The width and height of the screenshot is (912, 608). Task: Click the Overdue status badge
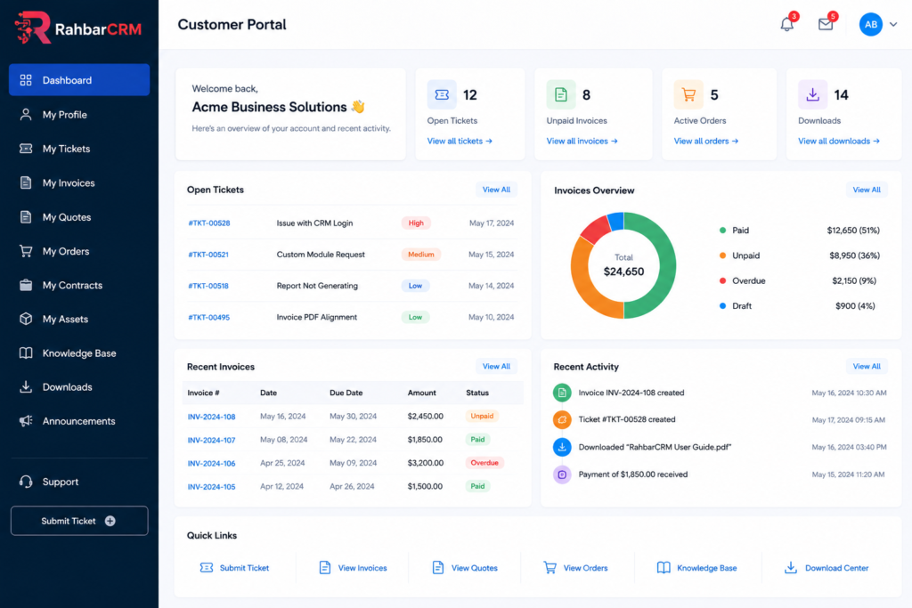tap(484, 463)
